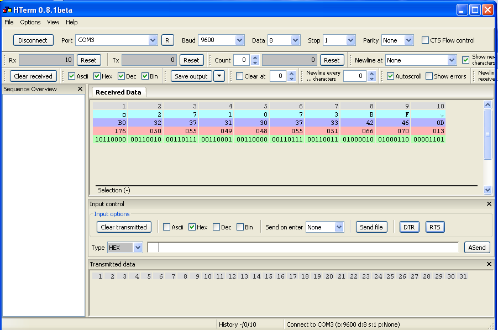Click Clear received

[33, 76]
